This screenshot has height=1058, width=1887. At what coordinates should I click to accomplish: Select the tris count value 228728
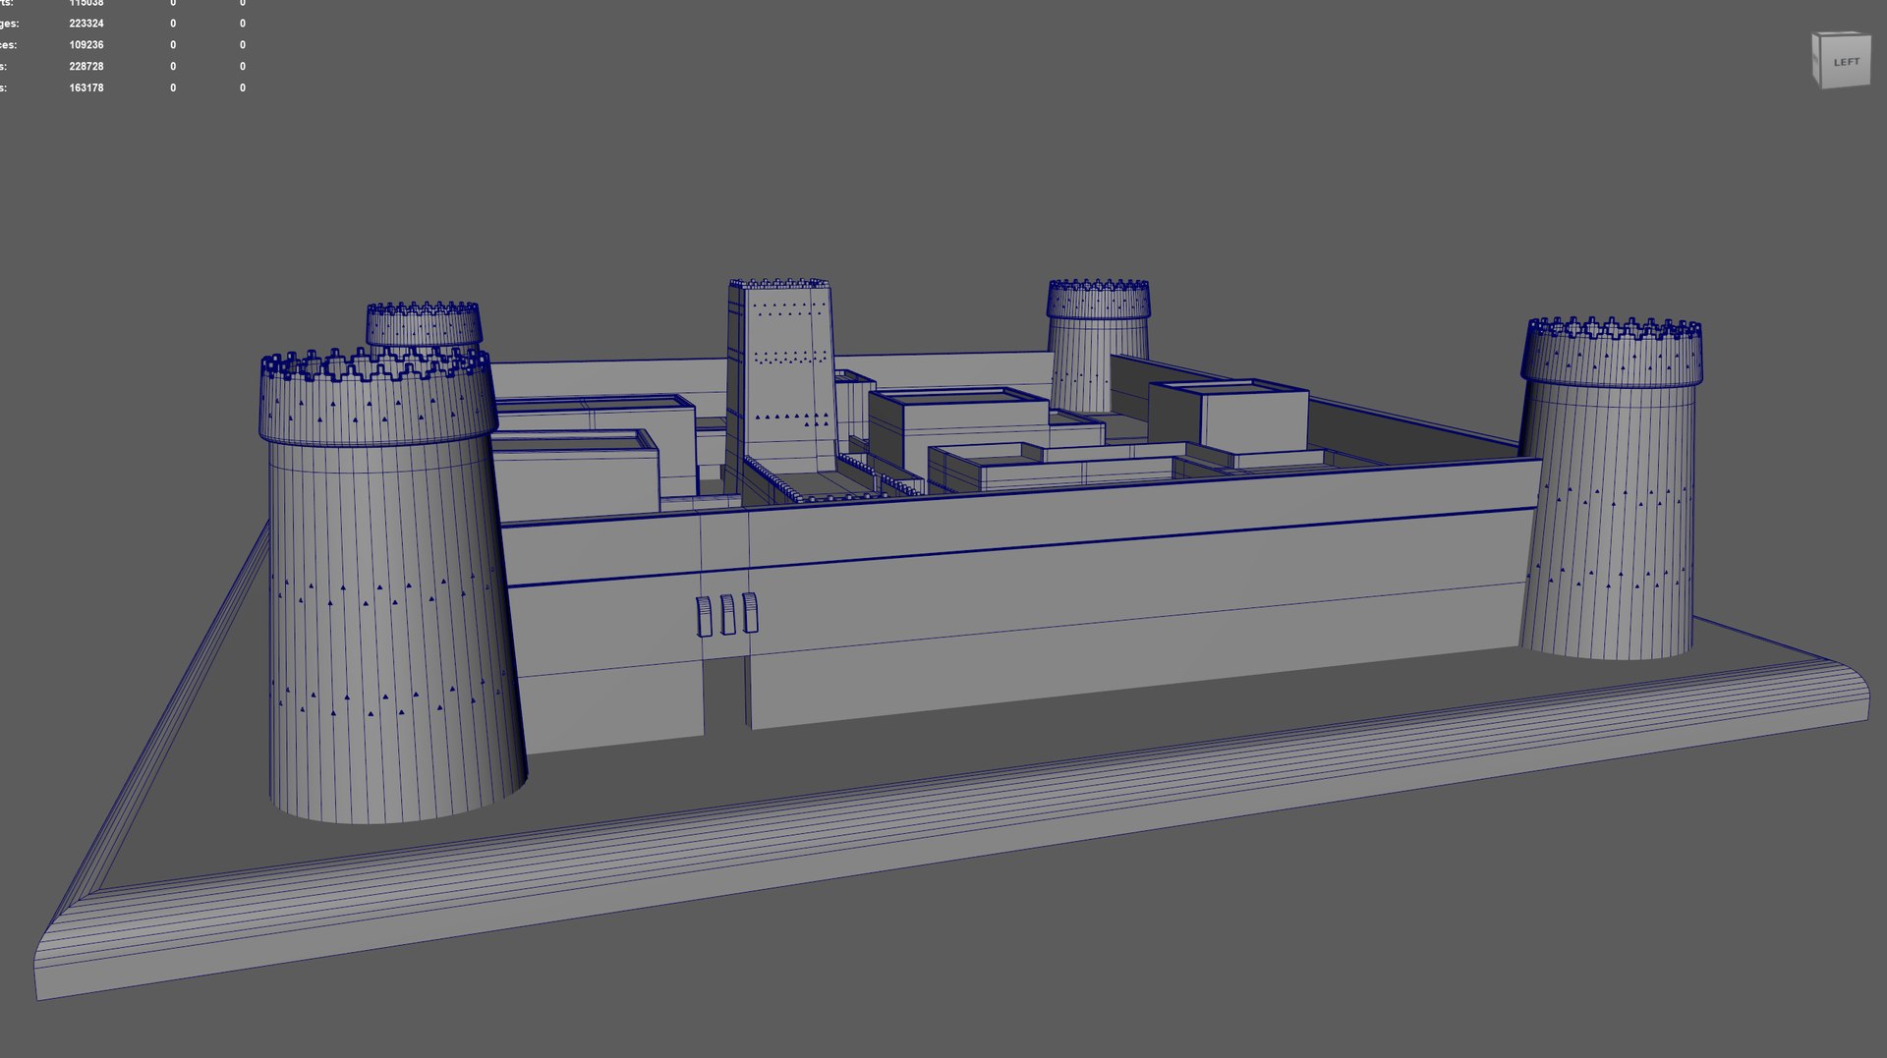point(86,67)
